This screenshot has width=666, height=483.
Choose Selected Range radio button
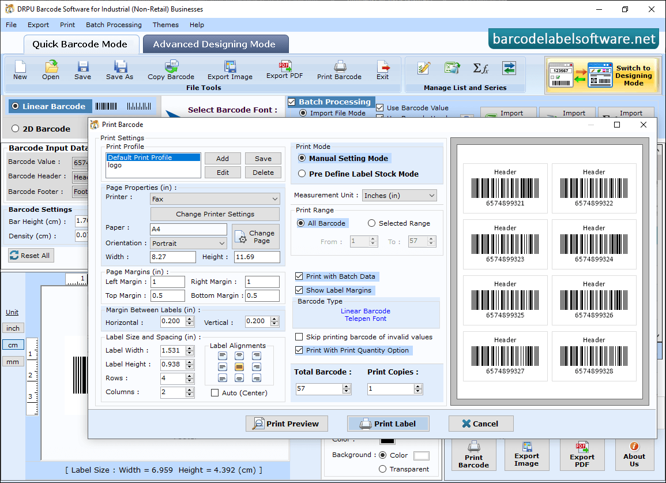click(x=372, y=223)
